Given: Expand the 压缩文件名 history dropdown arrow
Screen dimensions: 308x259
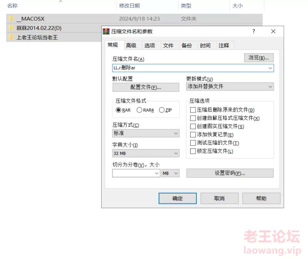Looking at the screenshot, I should pos(270,68).
